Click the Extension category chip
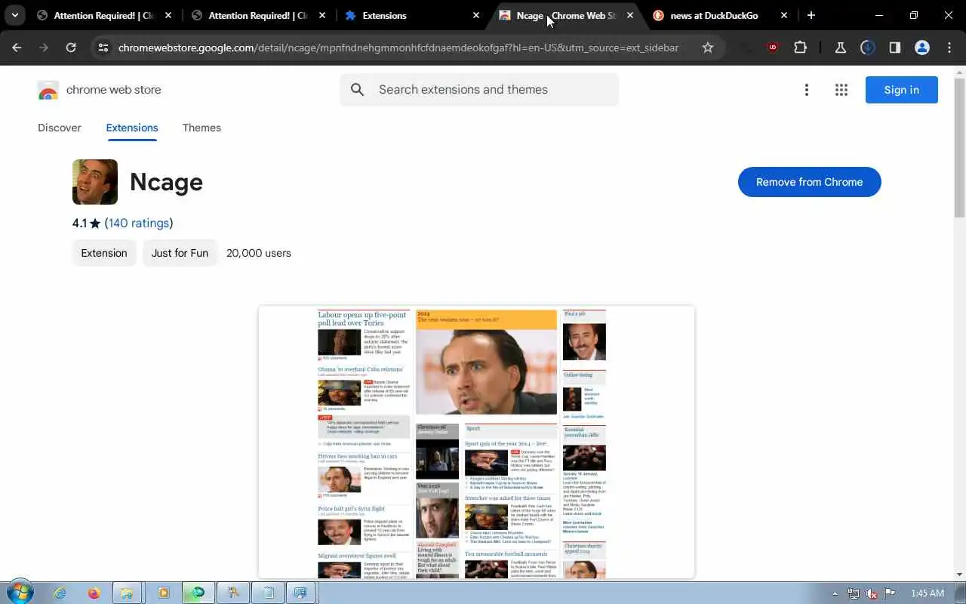The width and height of the screenshot is (966, 604). click(104, 253)
